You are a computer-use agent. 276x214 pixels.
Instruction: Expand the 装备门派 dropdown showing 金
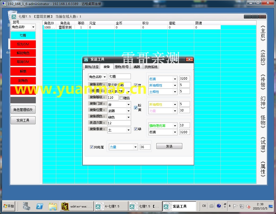point(128,105)
